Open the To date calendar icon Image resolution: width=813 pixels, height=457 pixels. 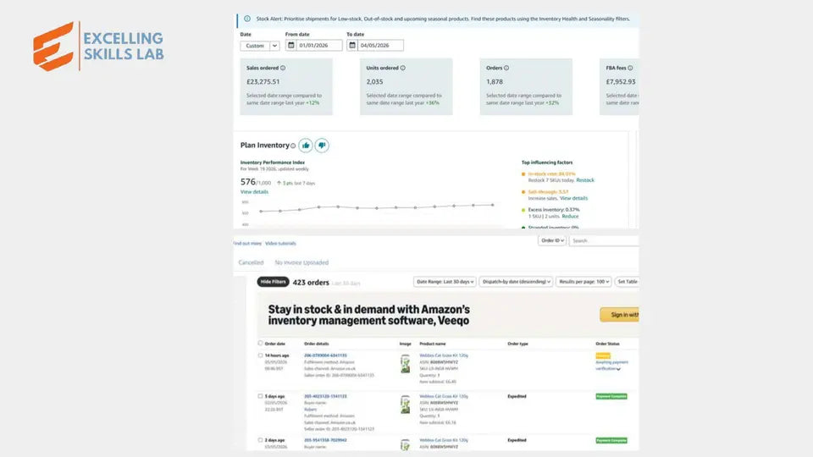coord(352,45)
